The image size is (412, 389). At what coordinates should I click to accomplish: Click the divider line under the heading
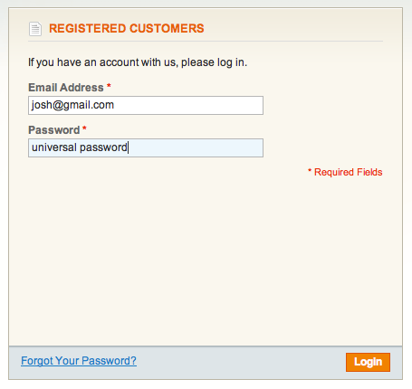click(206, 41)
